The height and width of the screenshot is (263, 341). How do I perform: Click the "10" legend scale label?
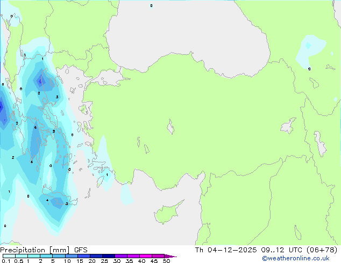pyautogui.click(x=67, y=261)
